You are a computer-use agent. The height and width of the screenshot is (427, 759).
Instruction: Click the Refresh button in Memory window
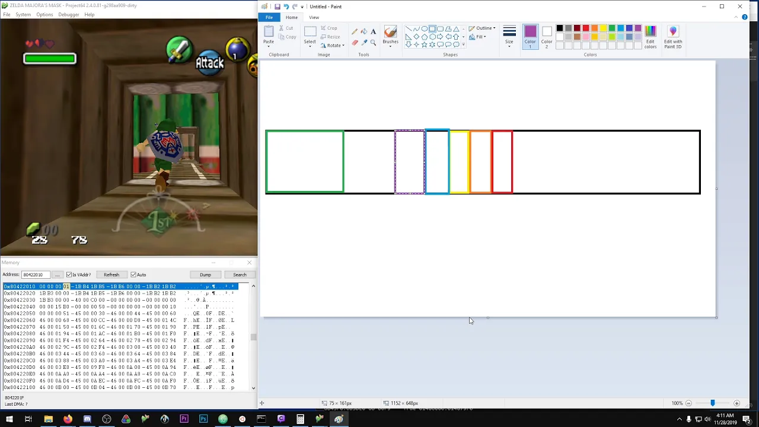coord(111,275)
